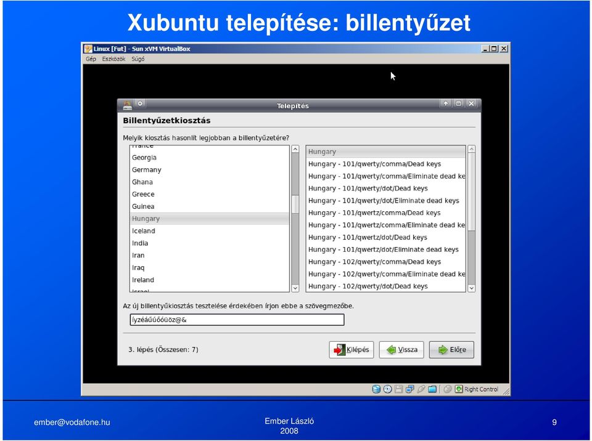Select Hungary - 101/qwerty/comma/Eliminate dead keys
This screenshot has height=441, width=592.
tap(386, 176)
